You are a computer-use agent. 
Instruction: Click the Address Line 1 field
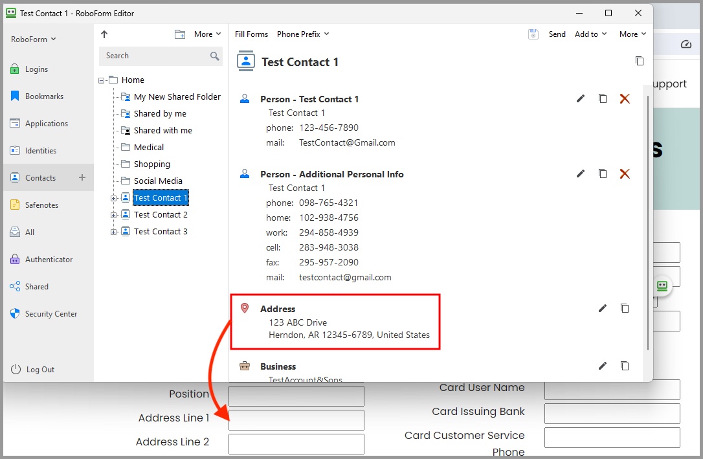point(296,420)
